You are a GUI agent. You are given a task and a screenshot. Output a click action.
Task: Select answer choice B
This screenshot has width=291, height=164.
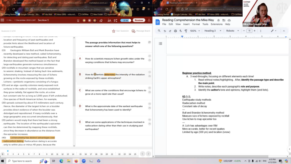tap(80, 75)
